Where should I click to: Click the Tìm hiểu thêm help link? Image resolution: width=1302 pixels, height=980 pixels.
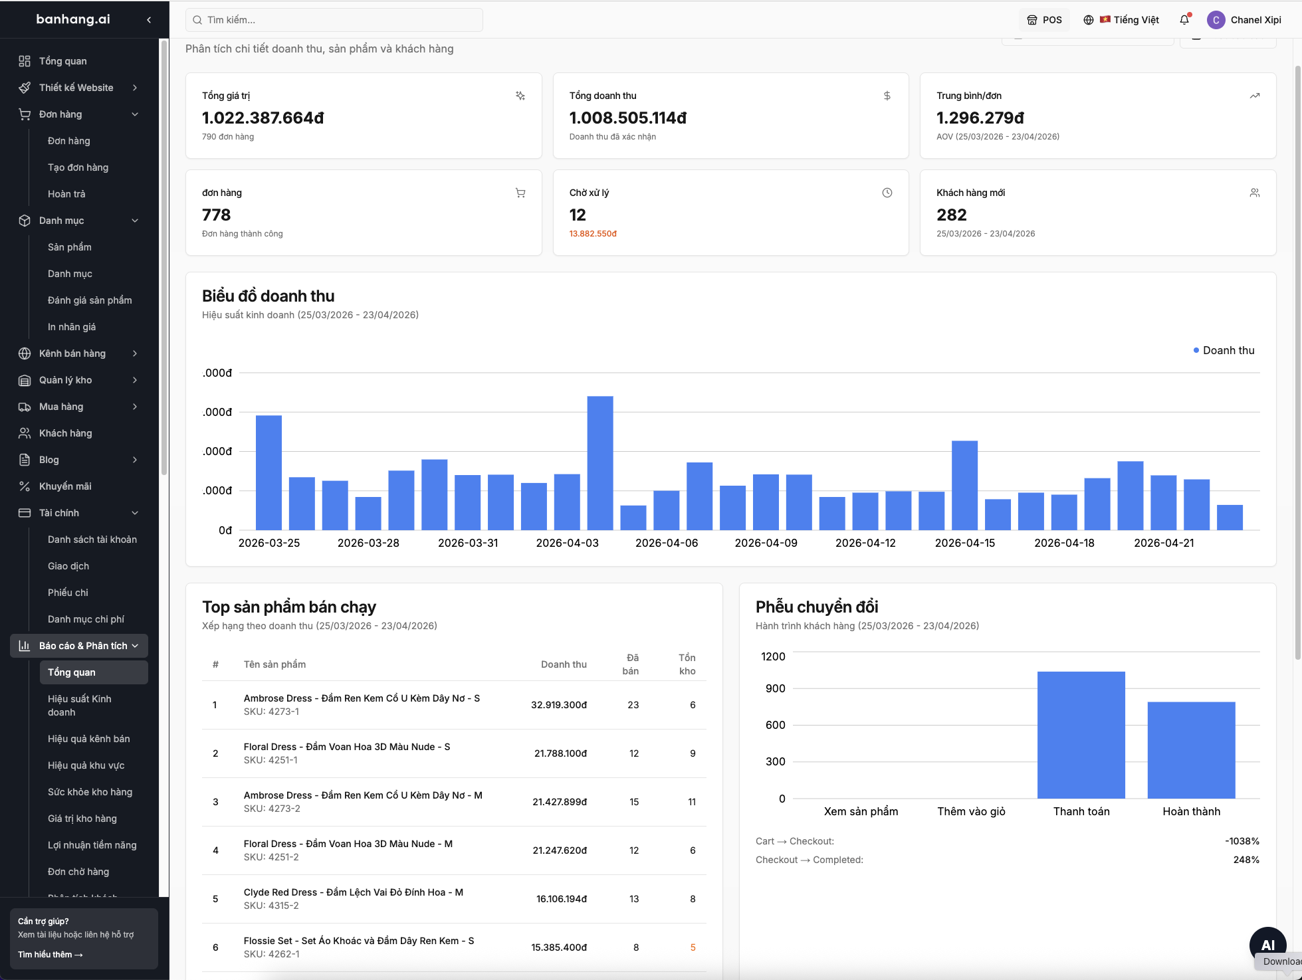51,955
